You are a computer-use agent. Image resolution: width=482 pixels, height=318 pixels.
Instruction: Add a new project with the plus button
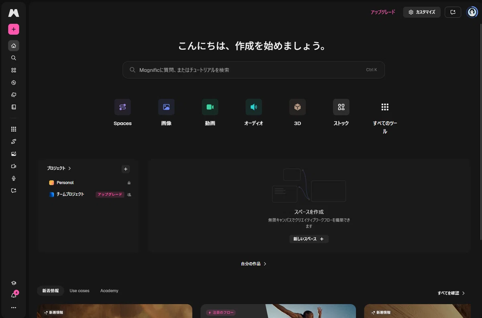pos(126,169)
